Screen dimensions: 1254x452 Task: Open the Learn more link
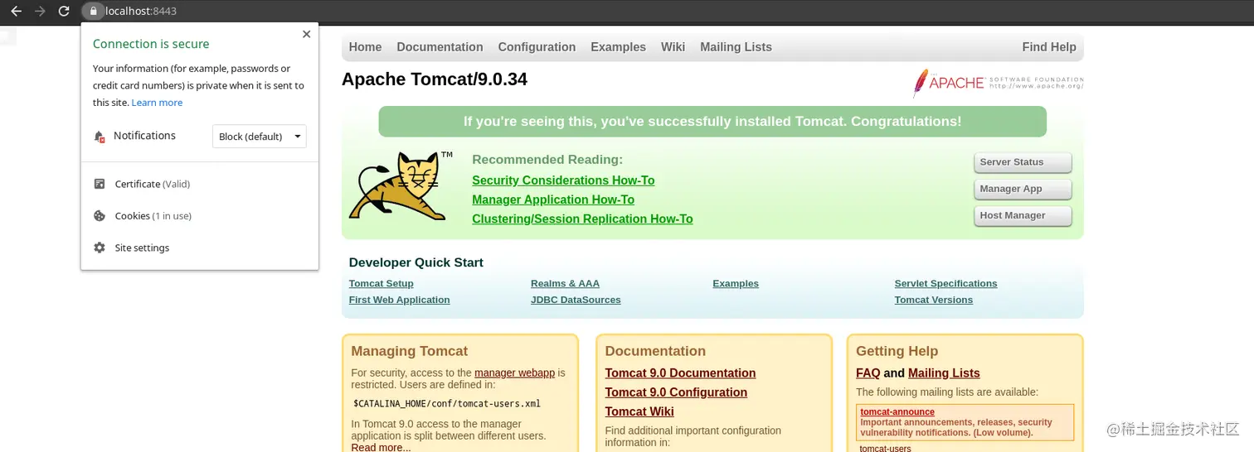[157, 103]
